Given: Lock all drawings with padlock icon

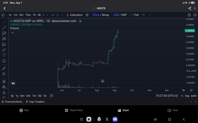Looking at the screenshot, I should (x=4, y=93).
